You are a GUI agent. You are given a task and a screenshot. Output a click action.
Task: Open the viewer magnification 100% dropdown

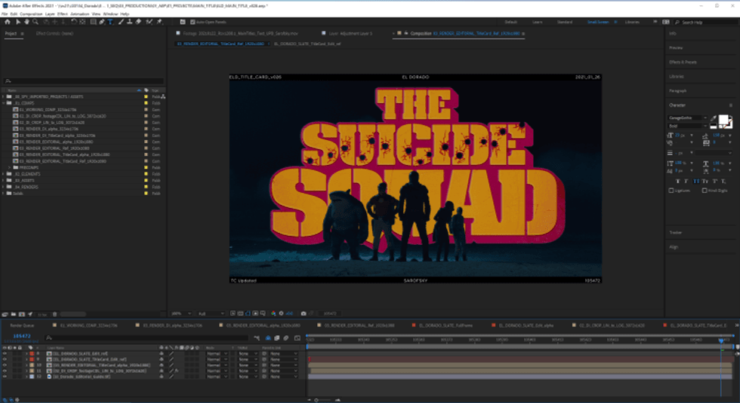[x=181, y=313]
